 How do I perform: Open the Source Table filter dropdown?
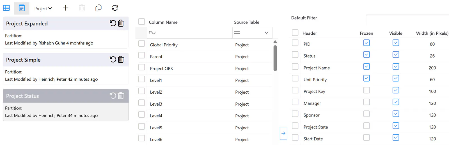266,33
